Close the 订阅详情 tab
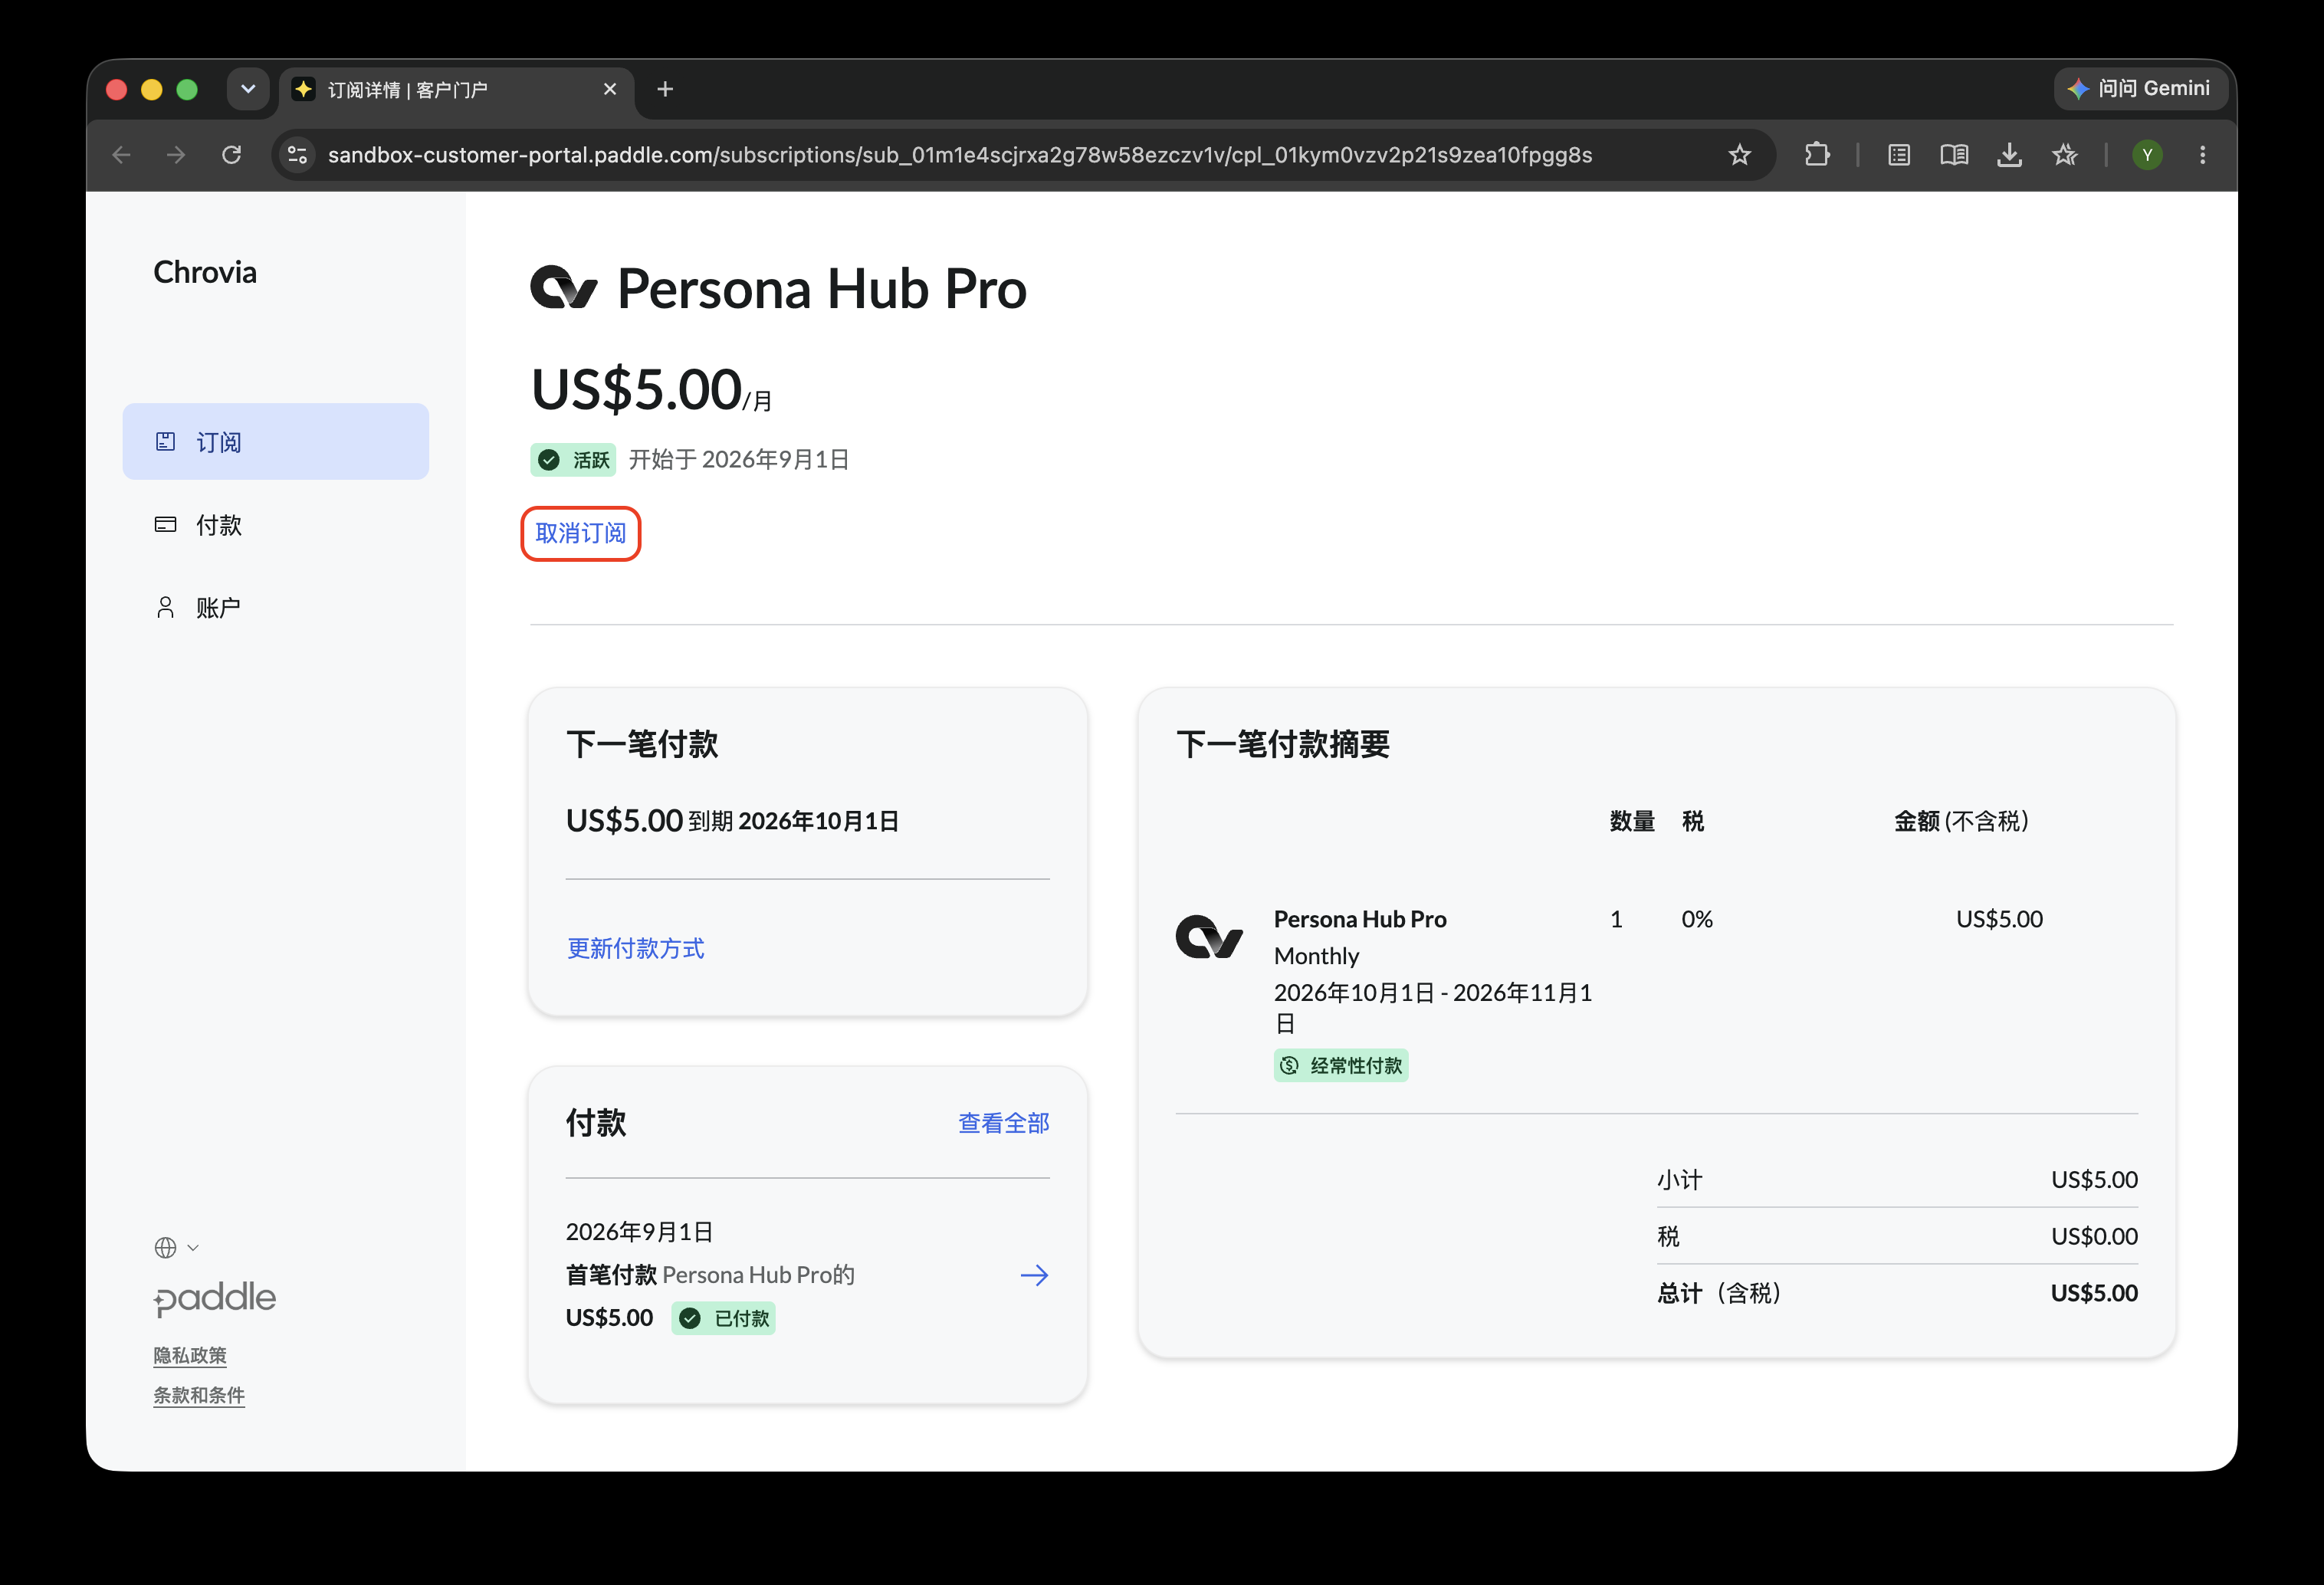The image size is (2324, 1585). tap(610, 89)
